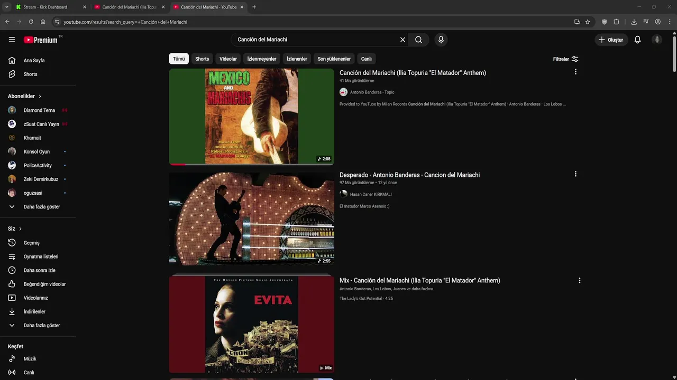Open PoliceActivity subscription channel
This screenshot has height=380, width=677.
[x=38, y=165]
